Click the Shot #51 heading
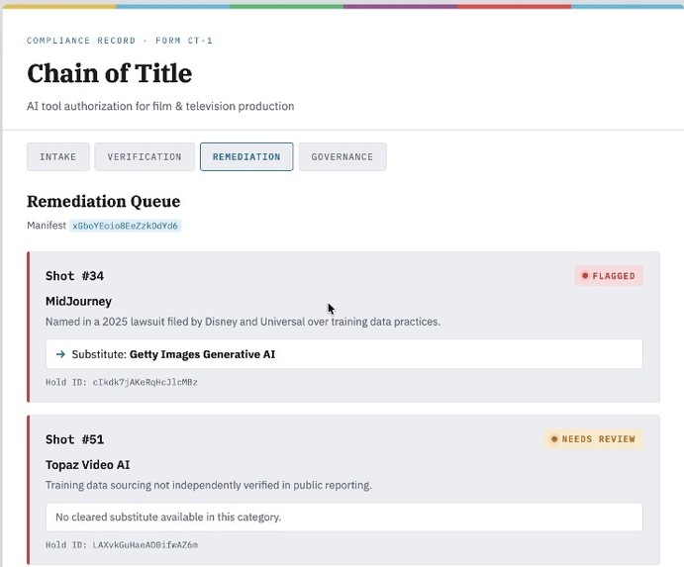Image resolution: width=684 pixels, height=567 pixels. click(x=74, y=439)
